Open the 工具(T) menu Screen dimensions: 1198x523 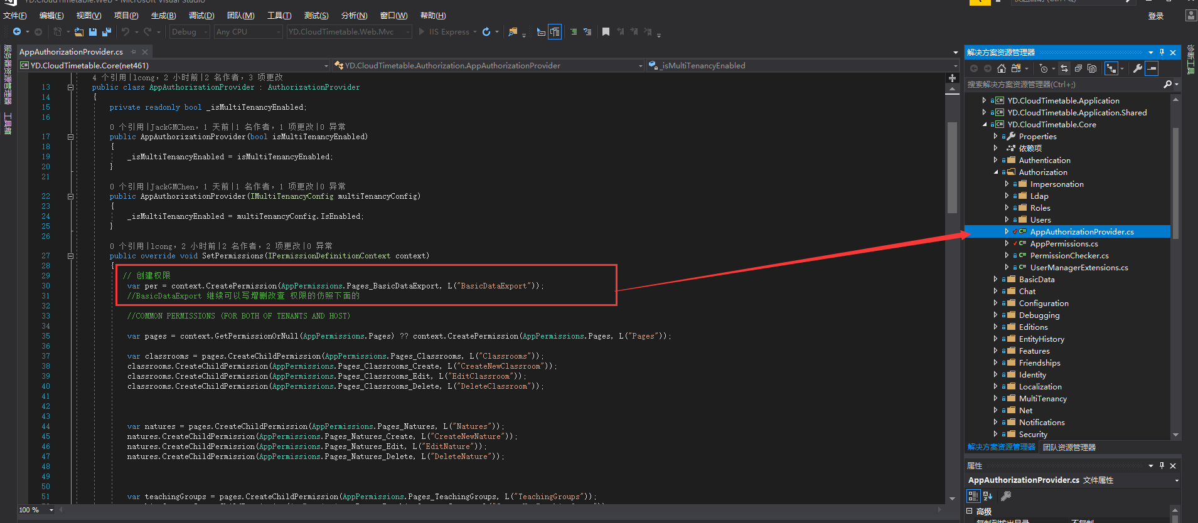click(279, 16)
